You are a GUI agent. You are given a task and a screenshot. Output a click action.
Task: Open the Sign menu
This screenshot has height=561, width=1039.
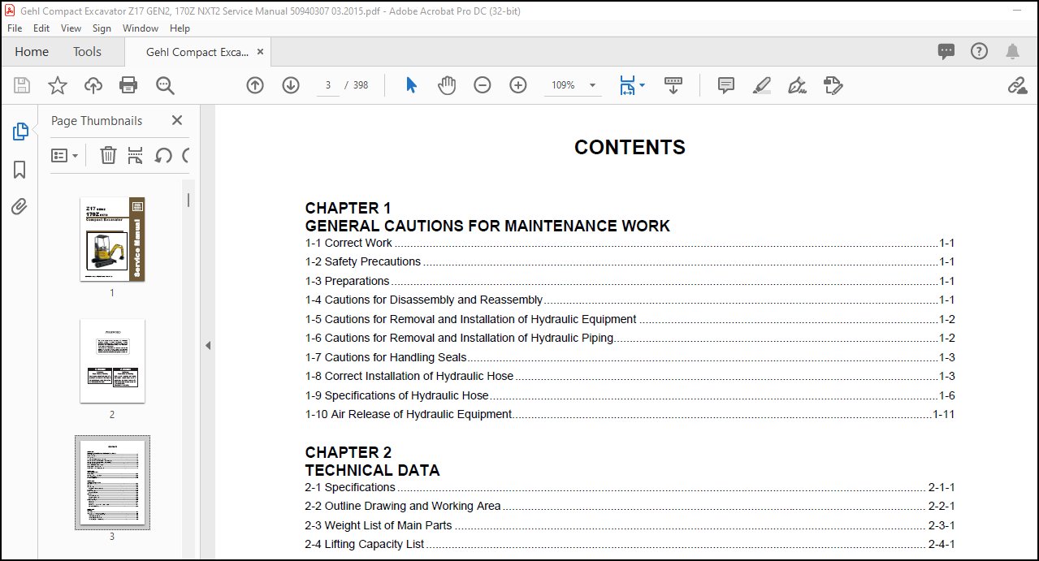pos(102,28)
